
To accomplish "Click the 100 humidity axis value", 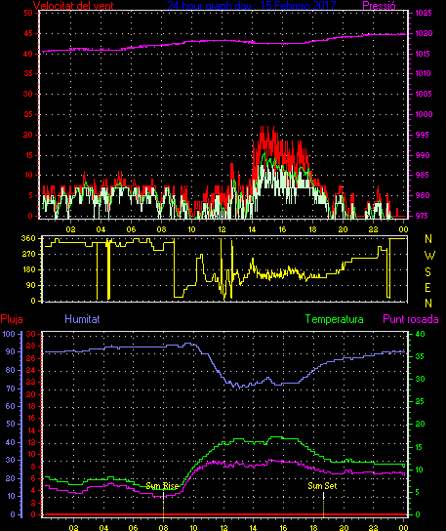I will [x=9, y=334].
